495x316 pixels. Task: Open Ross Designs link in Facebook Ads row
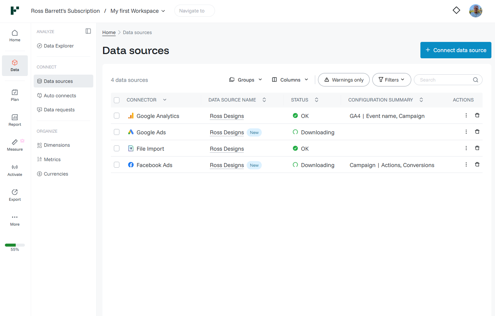point(227,165)
